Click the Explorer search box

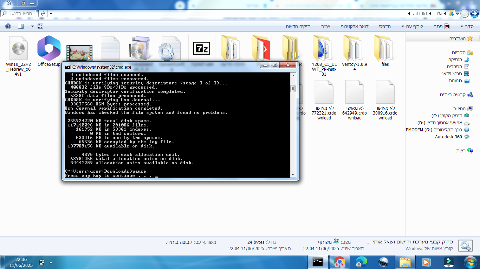click(x=19, y=13)
